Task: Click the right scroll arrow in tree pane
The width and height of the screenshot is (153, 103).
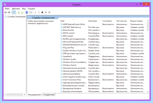Action: pos(24,94)
